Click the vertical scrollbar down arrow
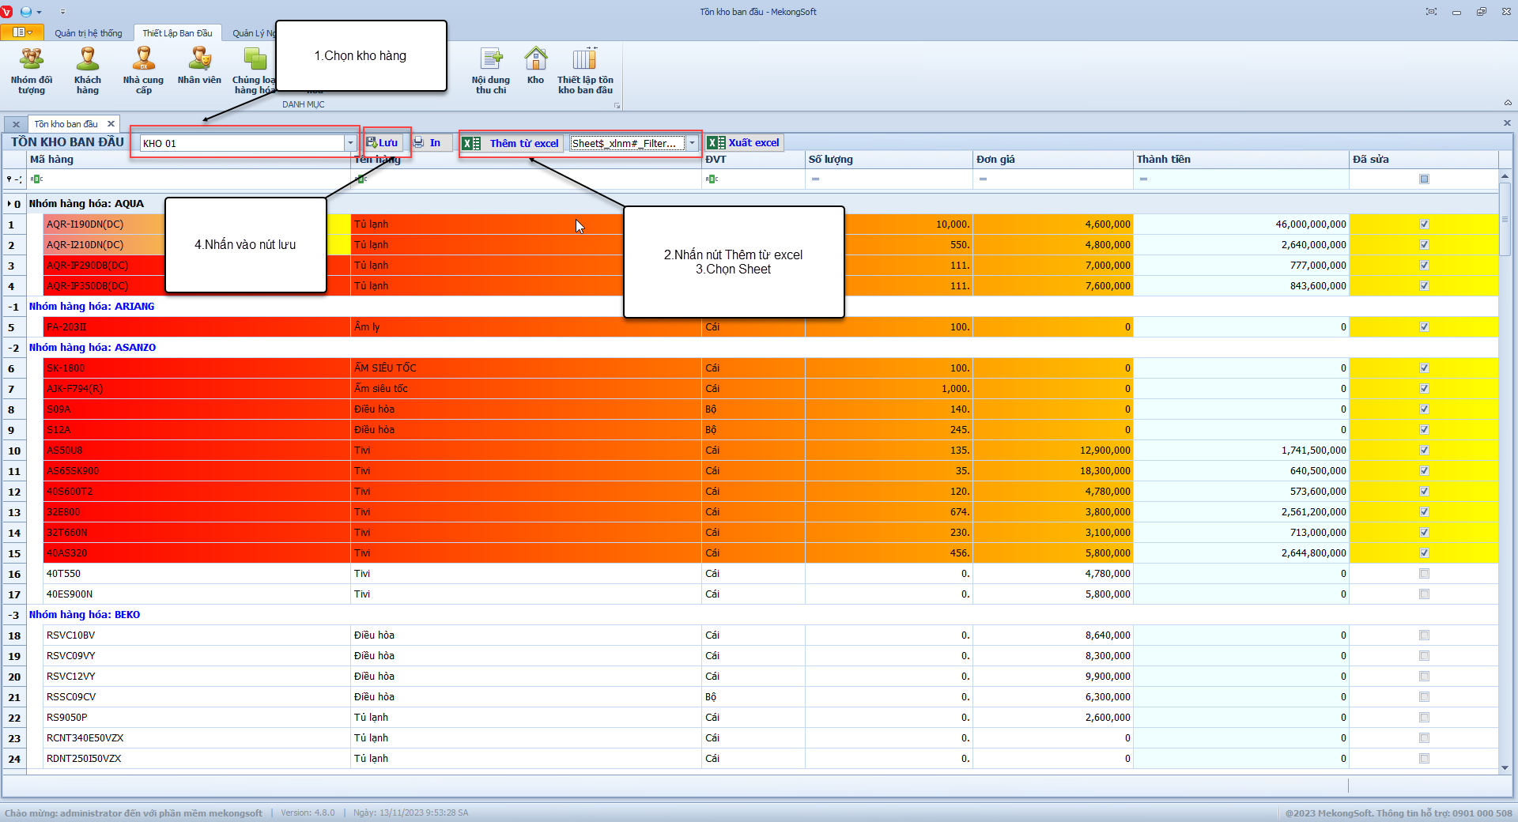The width and height of the screenshot is (1518, 822). pos(1505,767)
